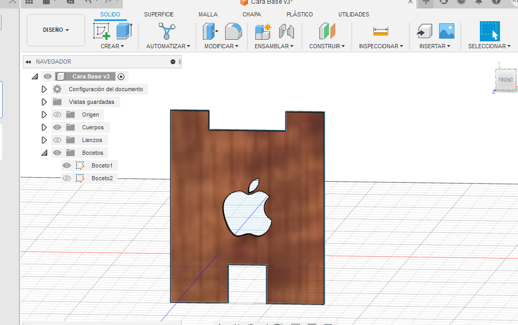Open the SELECCIONAR dropdown menu
Viewport: 518px width, 325px height.
489,46
